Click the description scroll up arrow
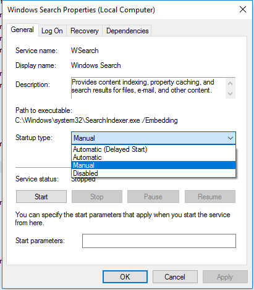The image size is (254, 290). 231,83
